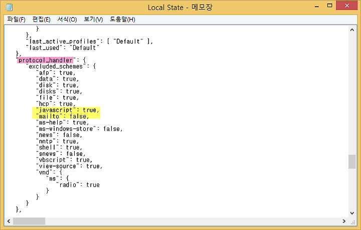Minimize the Local State Notepad window

[x=317, y=6]
